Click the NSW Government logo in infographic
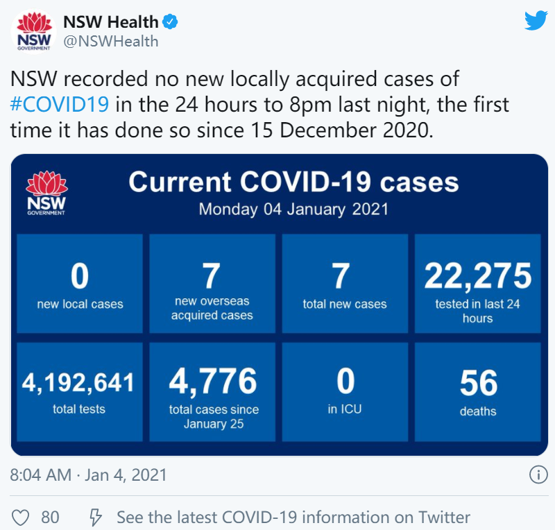The height and width of the screenshot is (530, 555). pyautogui.click(x=46, y=193)
